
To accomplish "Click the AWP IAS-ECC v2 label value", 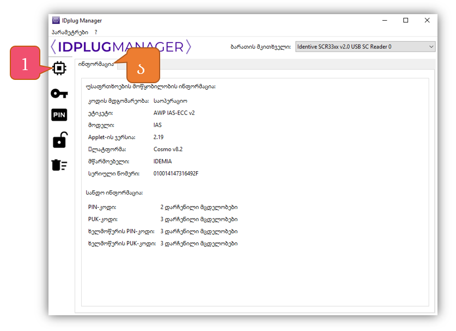I will pos(174,113).
